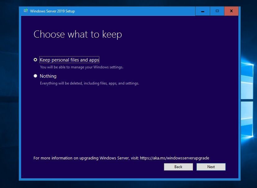Select the 'Nothing' radio button

point(35,76)
